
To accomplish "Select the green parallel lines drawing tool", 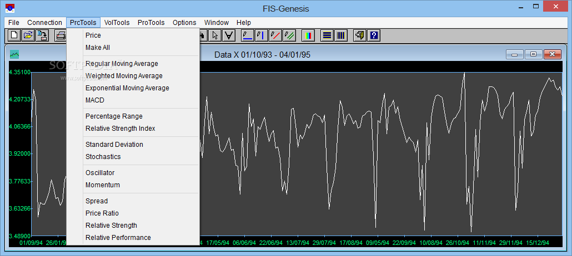I will pos(289,35).
